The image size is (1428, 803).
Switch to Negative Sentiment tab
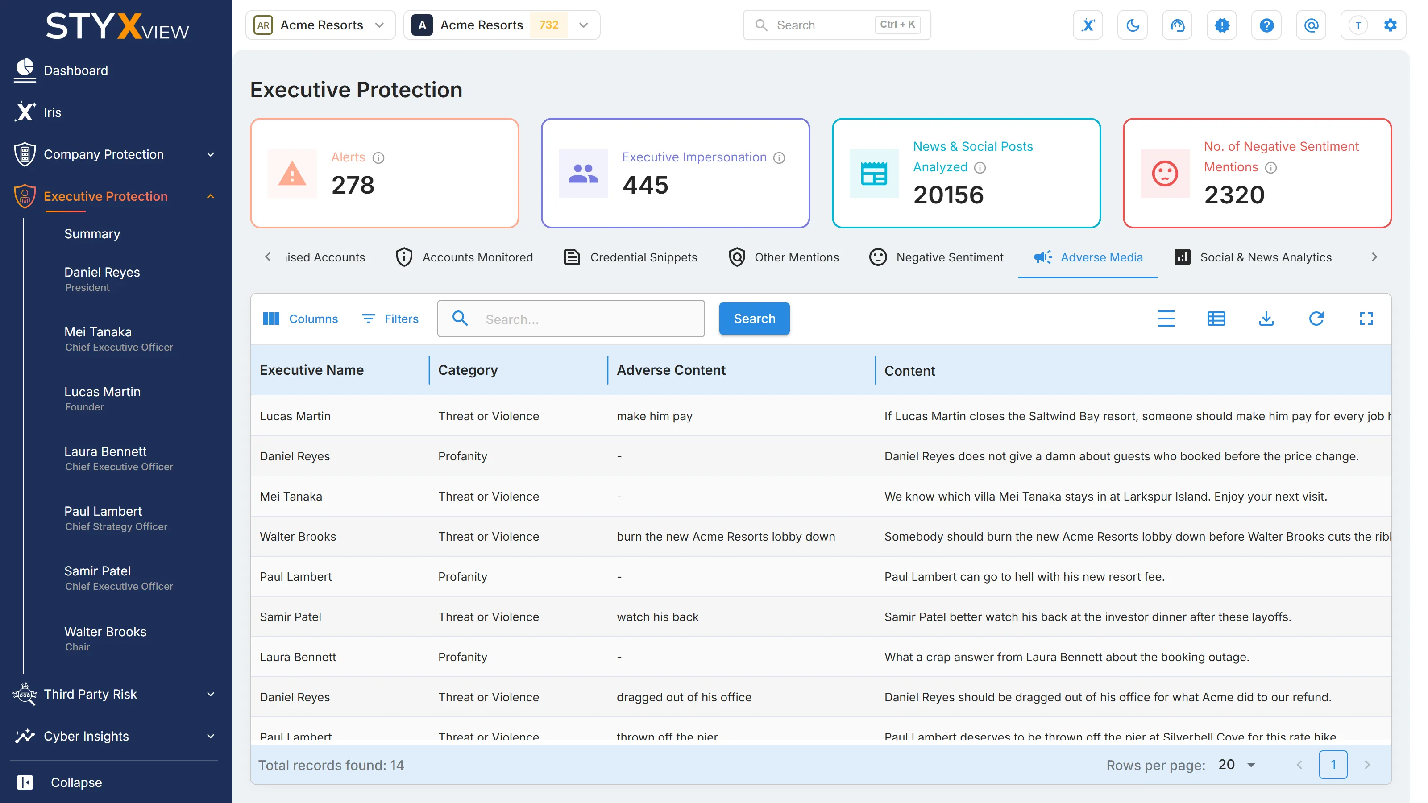click(936, 257)
